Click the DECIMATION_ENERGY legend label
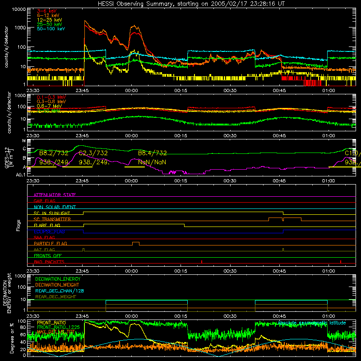The width and height of the screenshot is (361, 361). coord(58,279)
